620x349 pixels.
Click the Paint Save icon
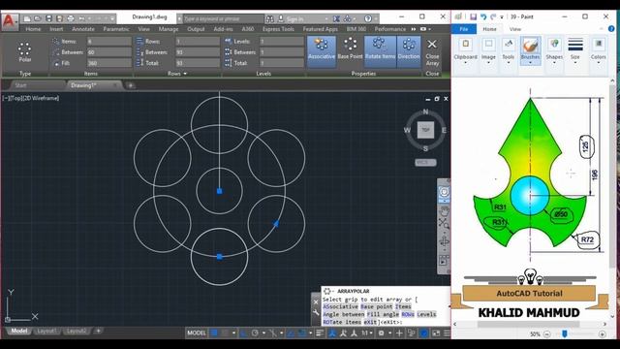[473, 16]
